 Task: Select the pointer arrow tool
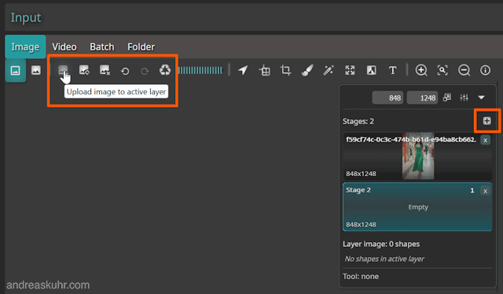pyautogui.click(x=243, y=70)
